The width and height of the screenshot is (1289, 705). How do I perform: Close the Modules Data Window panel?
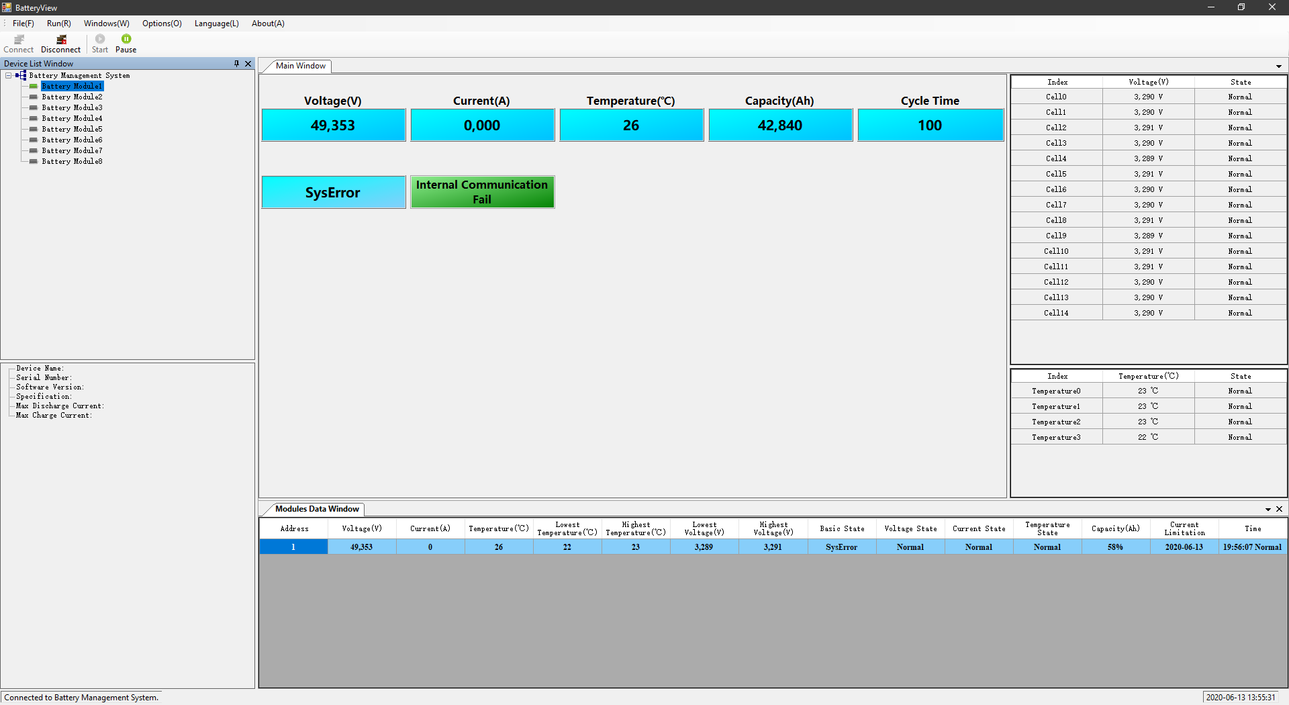click(1279, 509)
